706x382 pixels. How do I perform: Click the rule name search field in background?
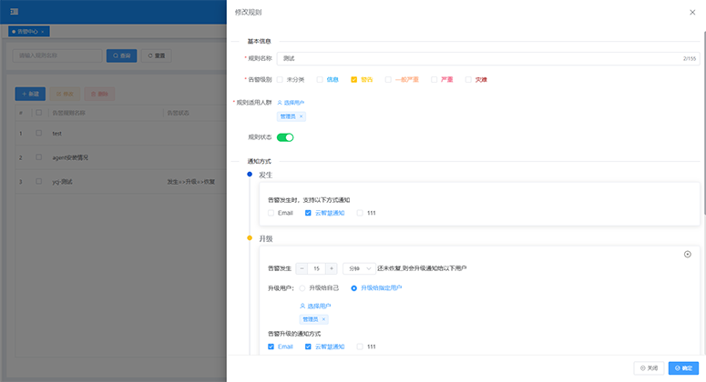57,55
